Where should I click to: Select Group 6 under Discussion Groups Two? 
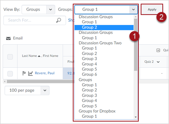tap(89, 75)
